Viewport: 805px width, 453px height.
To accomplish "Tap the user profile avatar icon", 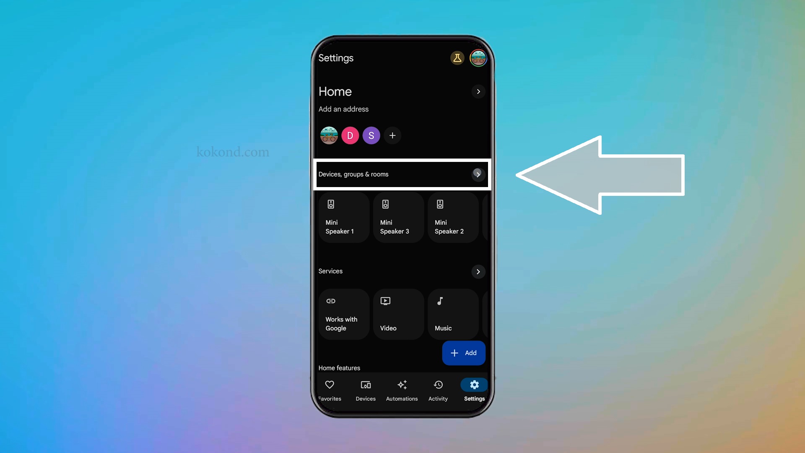I will tap(477, 57).
